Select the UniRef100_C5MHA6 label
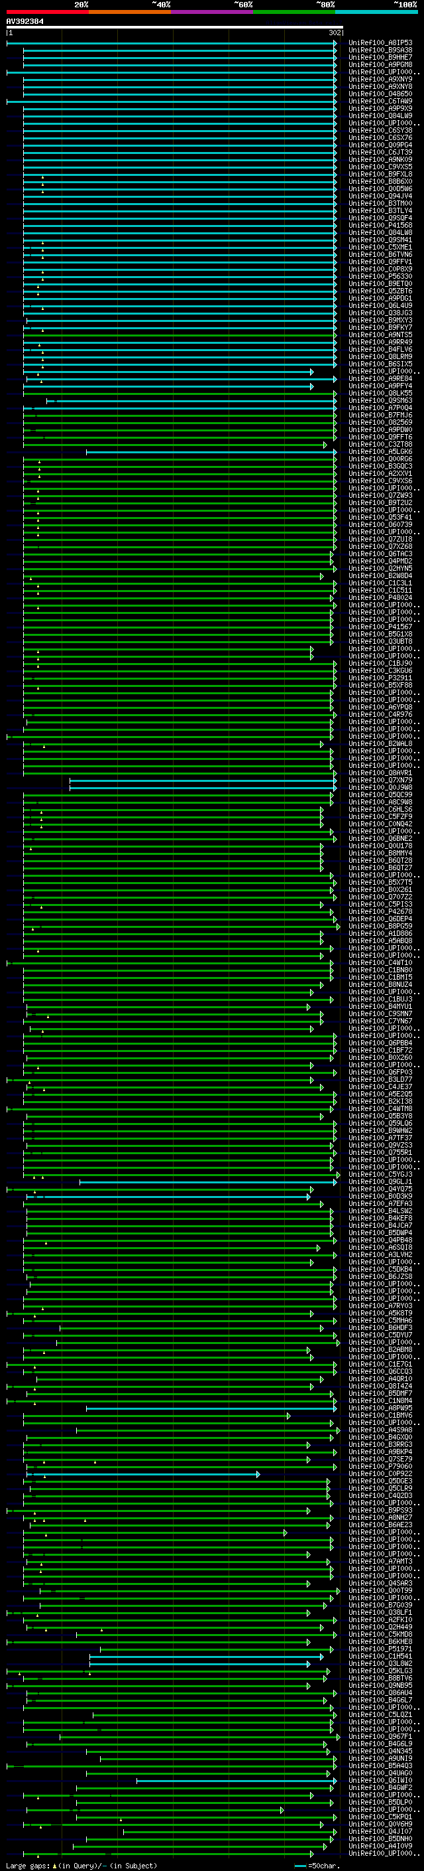 click(380, 1320)
